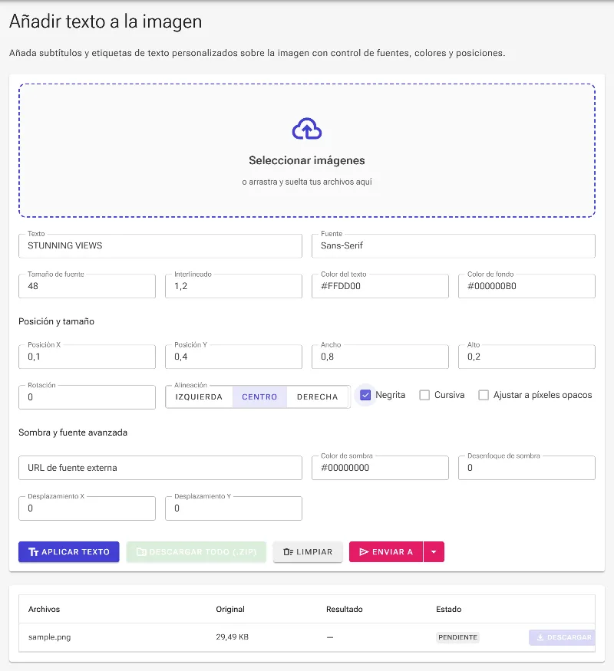Click Seleccionar imágenes upload area
614x671 pixels.
point(307,150)
